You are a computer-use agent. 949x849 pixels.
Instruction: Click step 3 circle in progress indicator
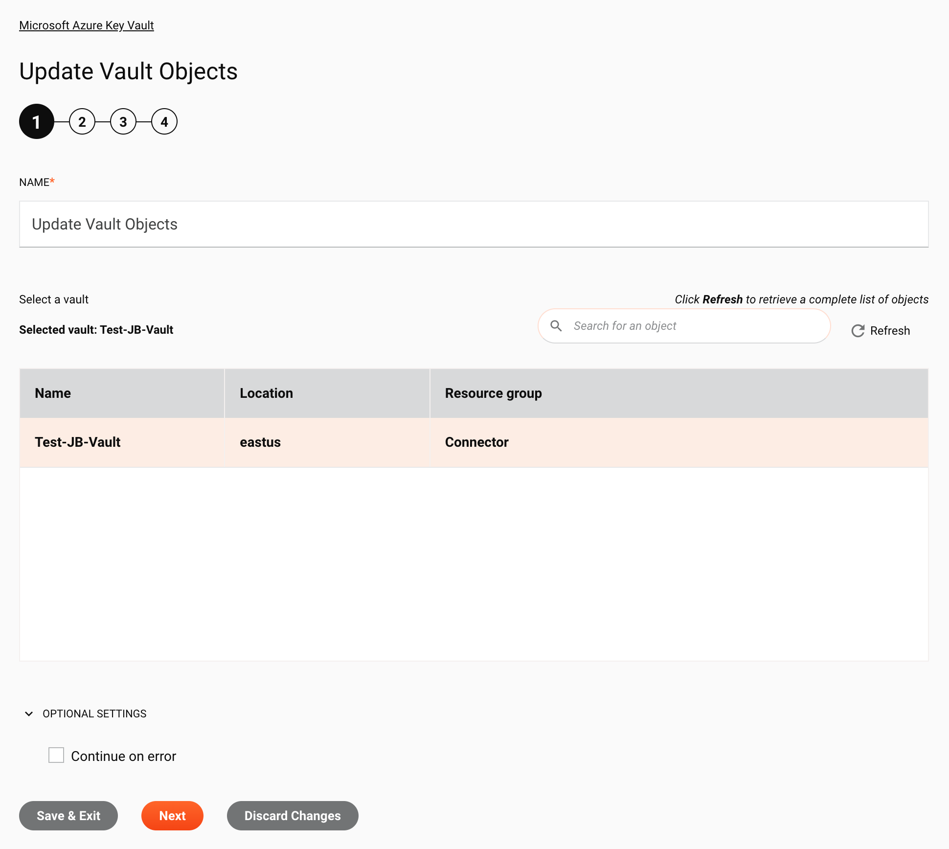(123, 121)
